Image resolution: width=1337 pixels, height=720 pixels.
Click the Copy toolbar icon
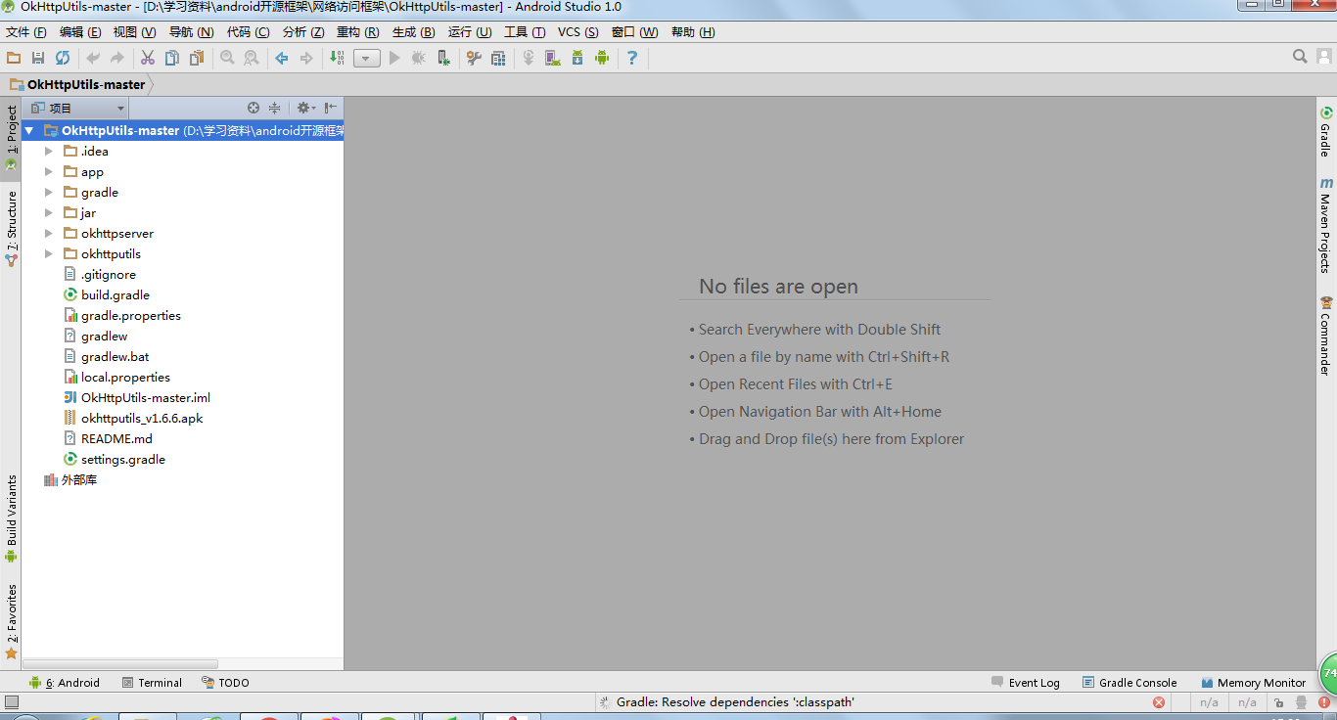pyautogui.click(x=172, y=59)
